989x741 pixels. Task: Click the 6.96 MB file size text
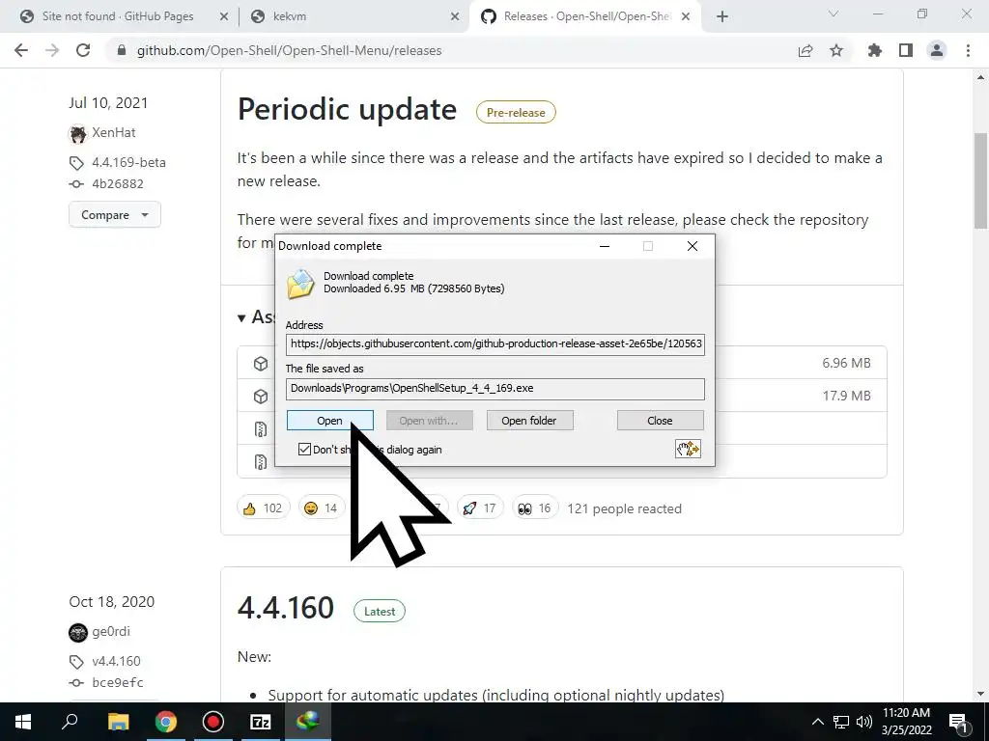coord(846,363)
